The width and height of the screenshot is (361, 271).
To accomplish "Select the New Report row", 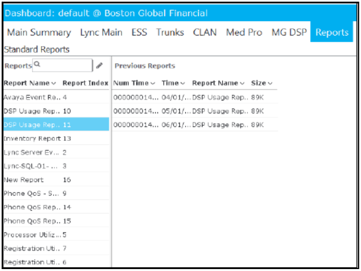I will [56, 179].
